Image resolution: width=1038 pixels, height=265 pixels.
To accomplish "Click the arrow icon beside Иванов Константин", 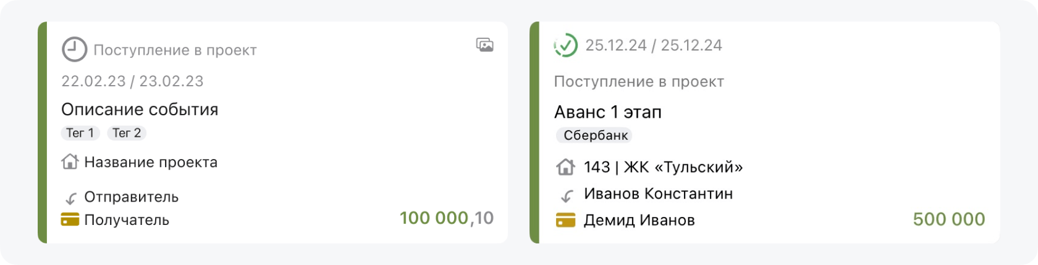I will (566, 195).
